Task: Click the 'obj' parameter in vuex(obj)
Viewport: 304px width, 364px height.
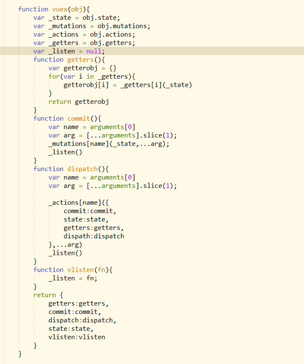Action: coord(77,9)
